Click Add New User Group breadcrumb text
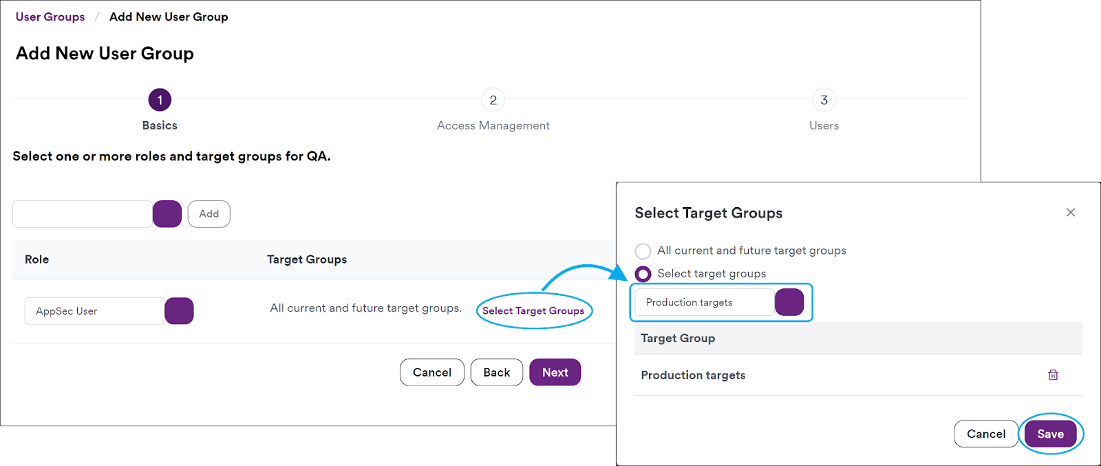Image resolution: width=1101 pixels, height=466 pixels. pyautogui.click(x=169, y=17)
